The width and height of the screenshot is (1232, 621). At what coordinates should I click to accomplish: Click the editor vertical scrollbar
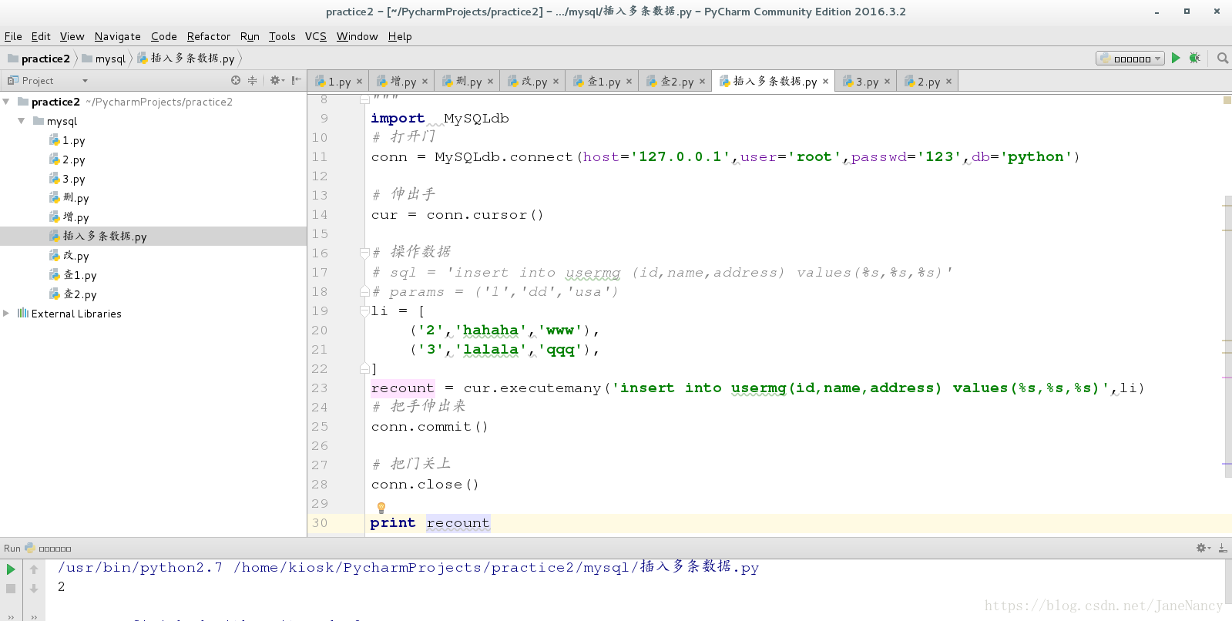pos(1227,335)
